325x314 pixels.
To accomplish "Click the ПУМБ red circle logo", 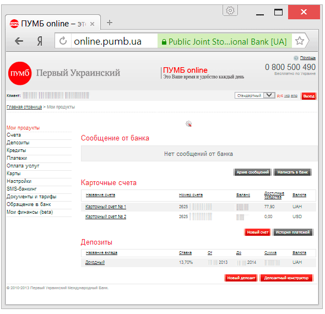I will click(20, 73).
